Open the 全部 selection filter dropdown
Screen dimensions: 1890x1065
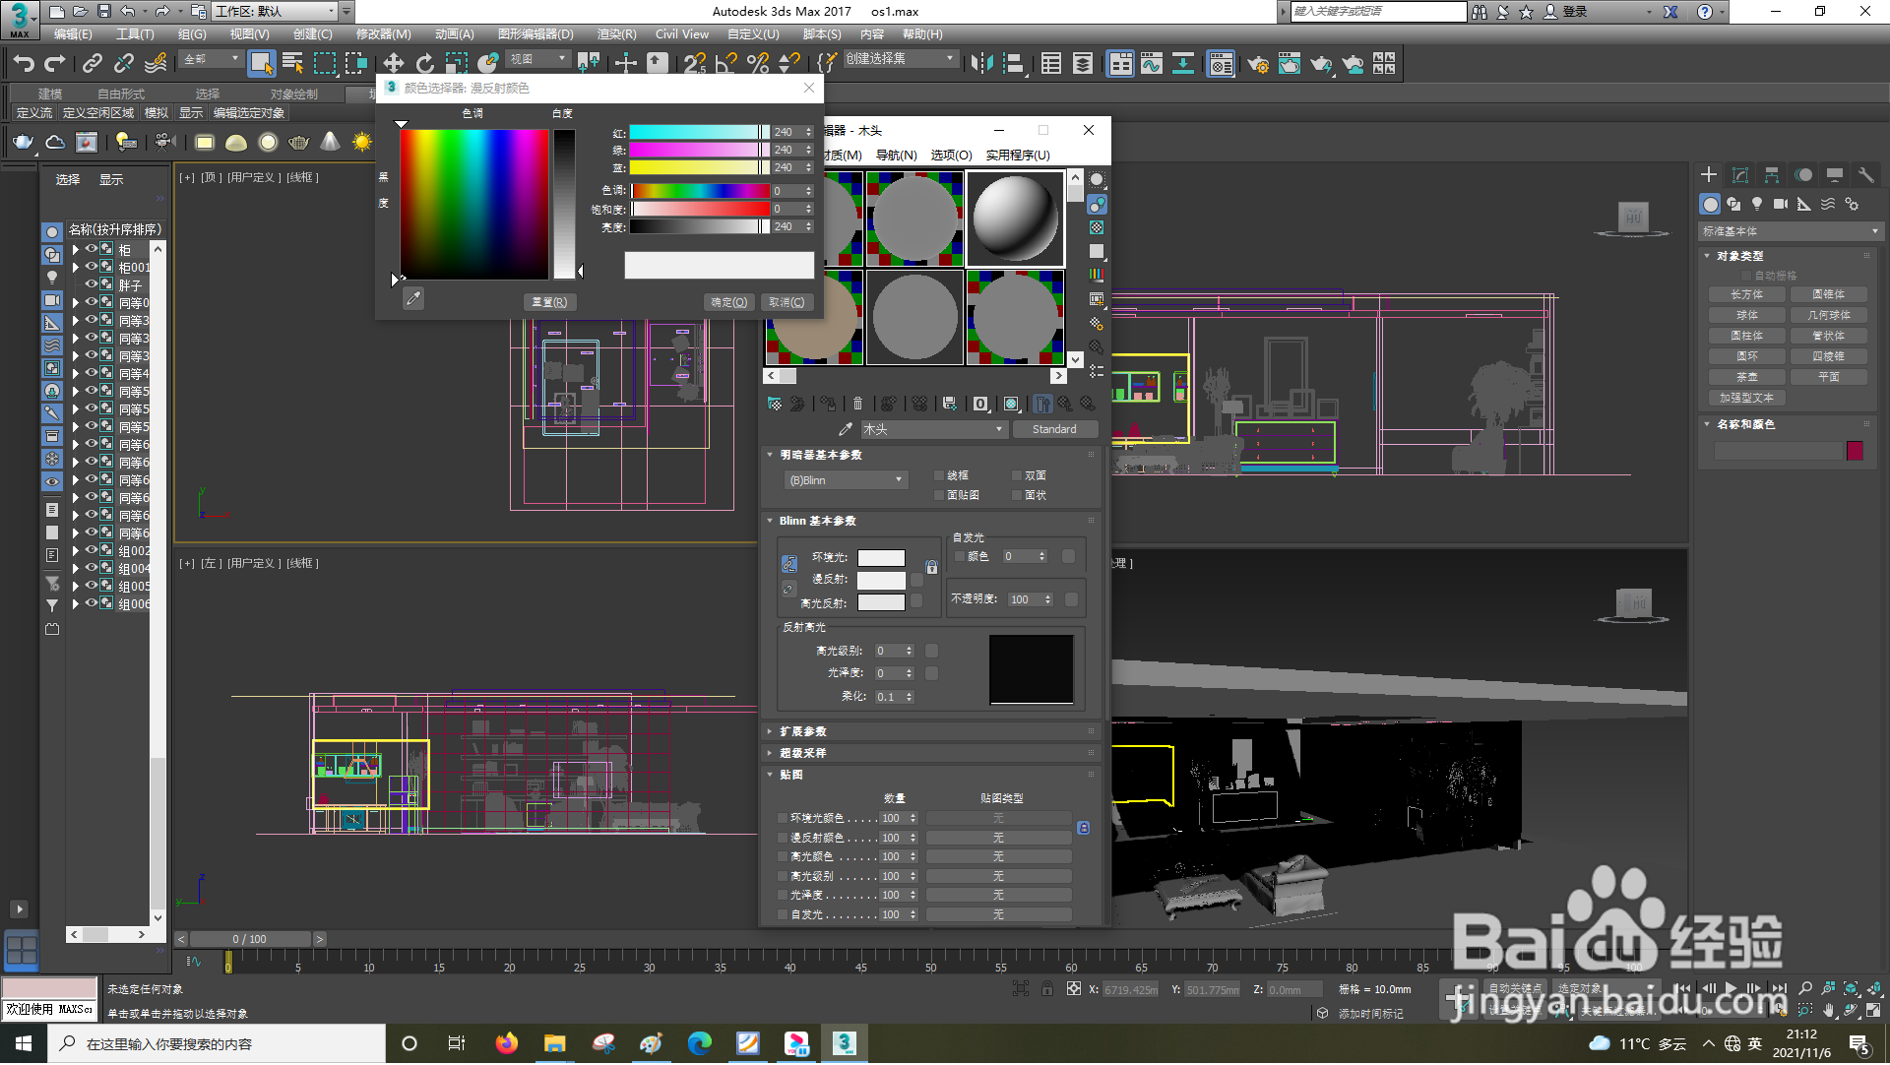click(211, 60)
